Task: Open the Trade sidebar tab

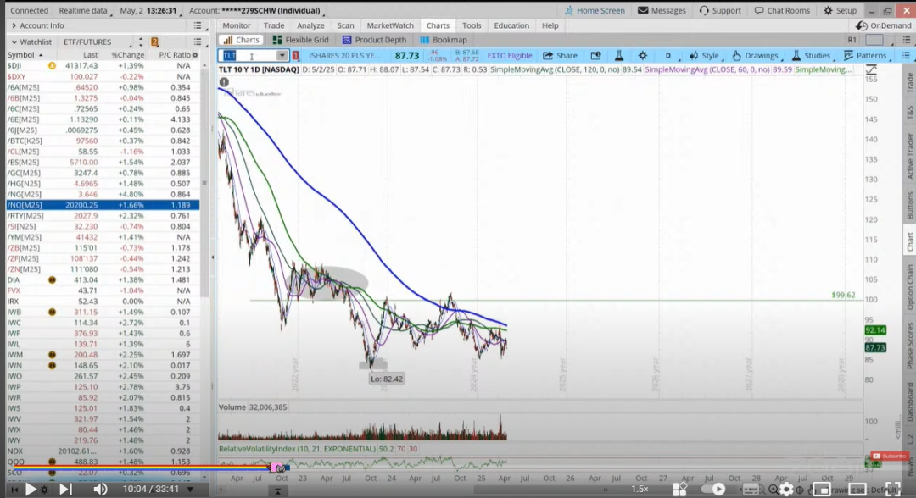Action: click(x=909, y=83)
